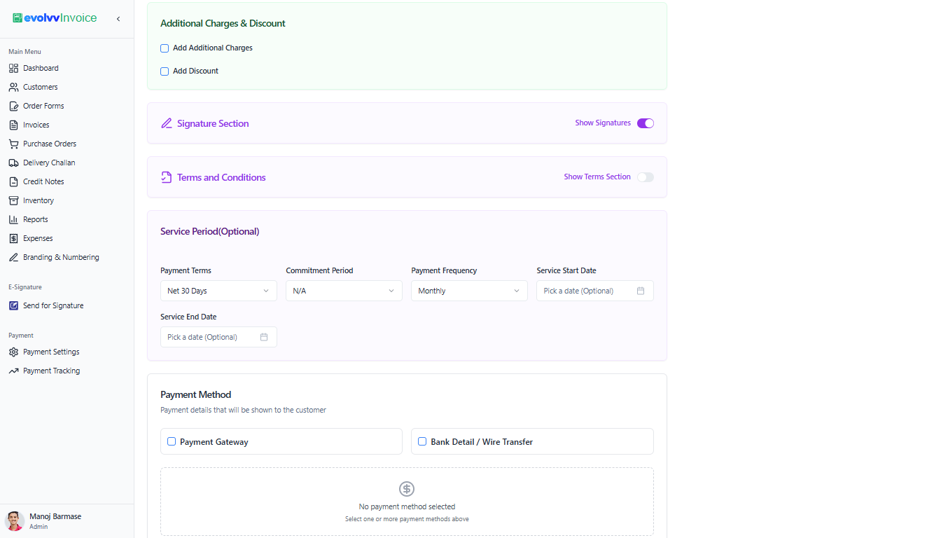Open the Payment Terms Net 30 Days dropdown

[218, 291]
